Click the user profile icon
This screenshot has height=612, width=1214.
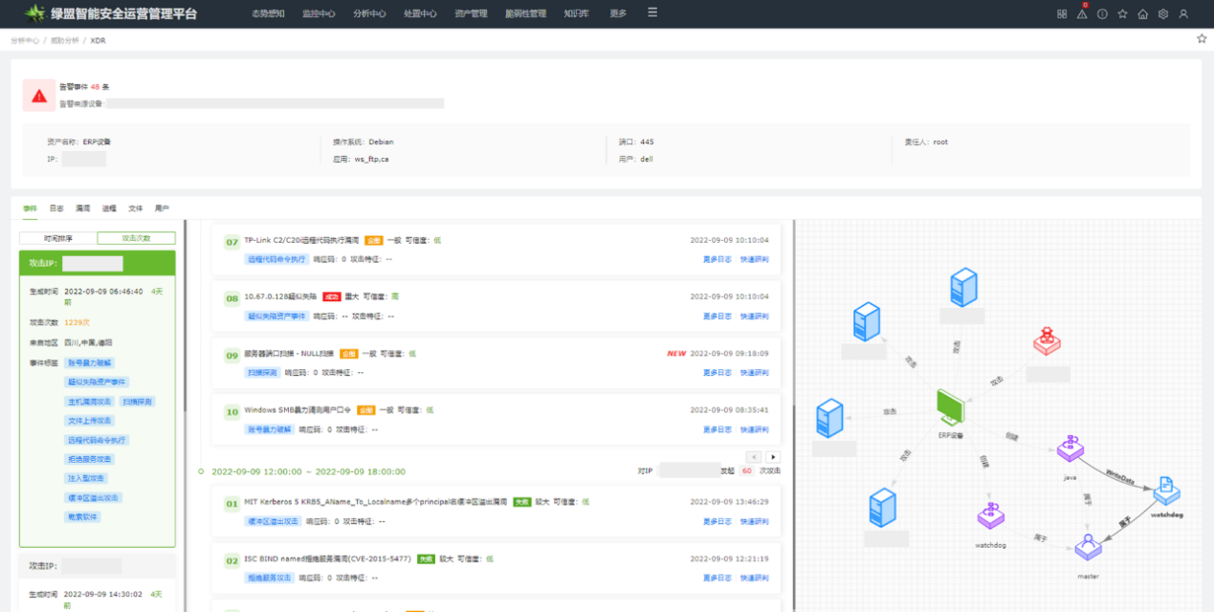[x=1183, y=14]
